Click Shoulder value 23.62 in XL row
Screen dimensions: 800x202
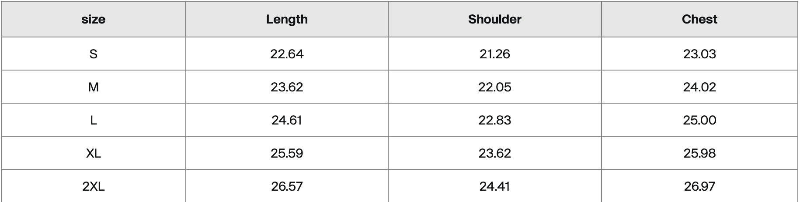pyautogui.click(x=494, y=153)
